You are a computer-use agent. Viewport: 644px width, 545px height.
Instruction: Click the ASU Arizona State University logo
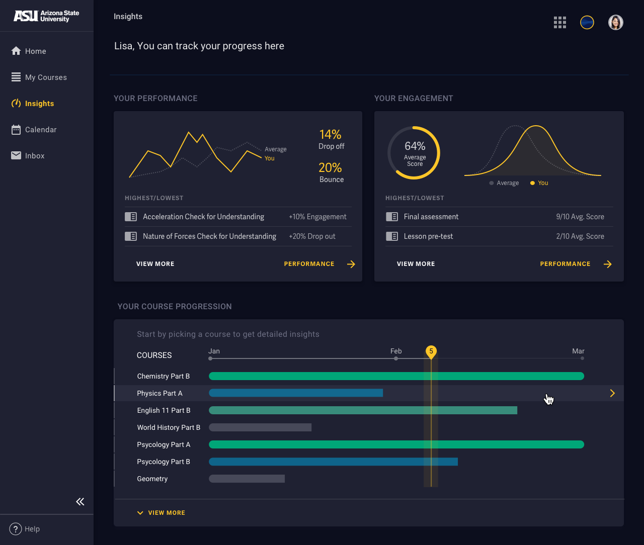point(46,16)
